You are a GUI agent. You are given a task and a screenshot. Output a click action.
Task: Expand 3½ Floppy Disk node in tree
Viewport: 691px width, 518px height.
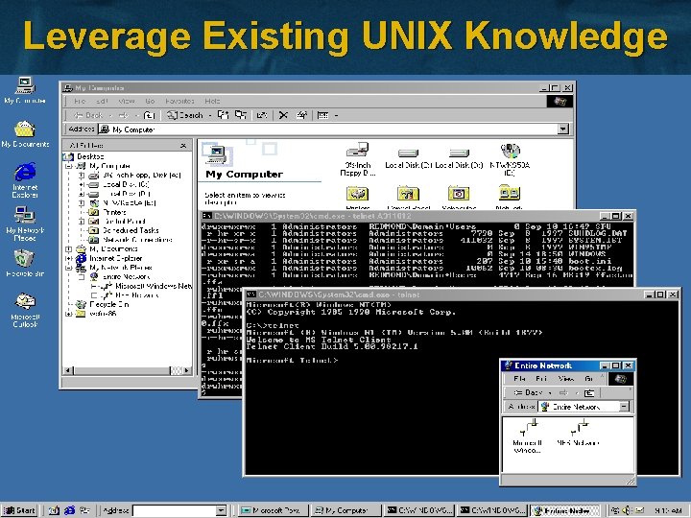click(x=82, y=176)
